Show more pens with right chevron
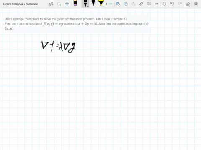 (x=106, y=4)
